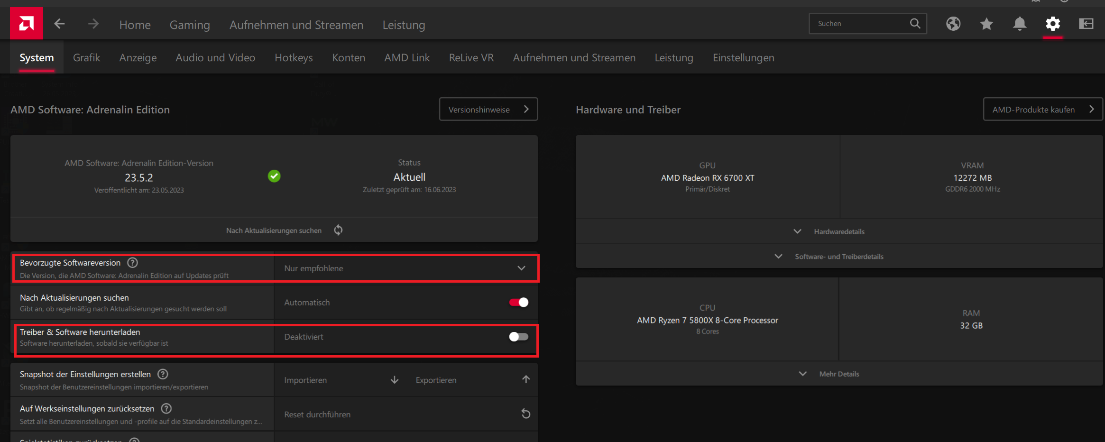
Task: Switch to Audio und Video tab
Action: (215, 57)
